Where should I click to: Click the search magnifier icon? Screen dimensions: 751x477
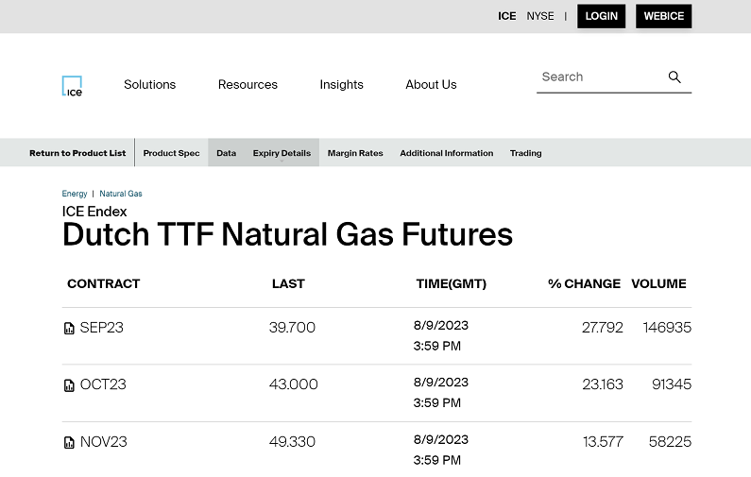tap(674, 77)
